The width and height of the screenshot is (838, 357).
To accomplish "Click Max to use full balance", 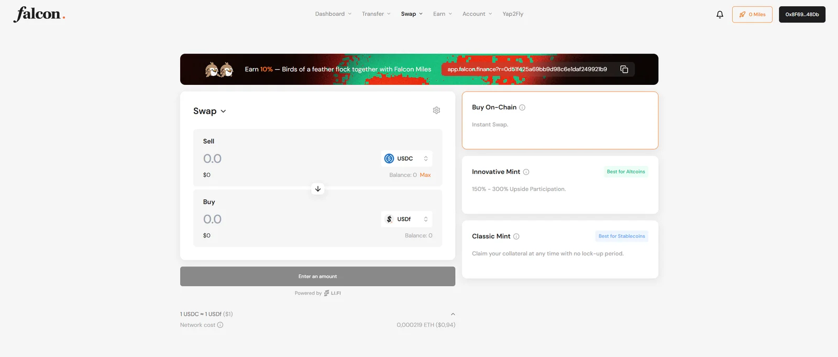I will point(425,175).
